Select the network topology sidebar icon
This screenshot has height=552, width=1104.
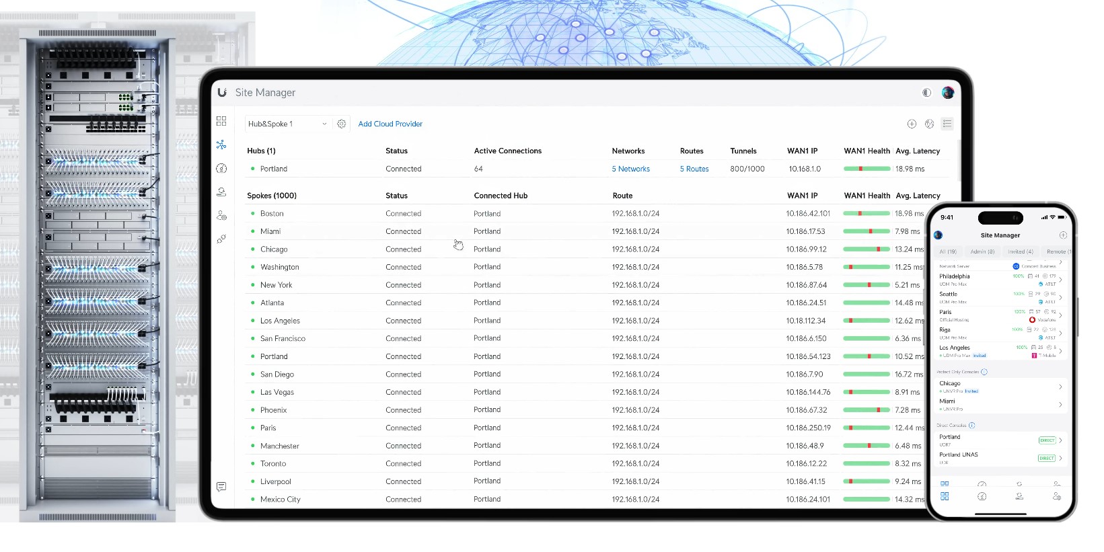pyautogui.click(x=221, y=145)
